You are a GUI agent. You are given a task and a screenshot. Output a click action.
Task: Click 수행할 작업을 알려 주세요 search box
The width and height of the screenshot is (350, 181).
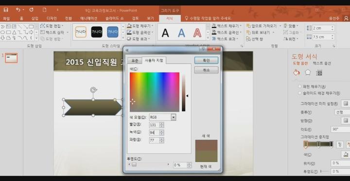pyautogui.click(x=208, y=18)
